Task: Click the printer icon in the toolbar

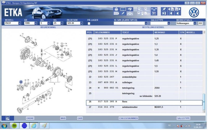Action: point(116,9)
